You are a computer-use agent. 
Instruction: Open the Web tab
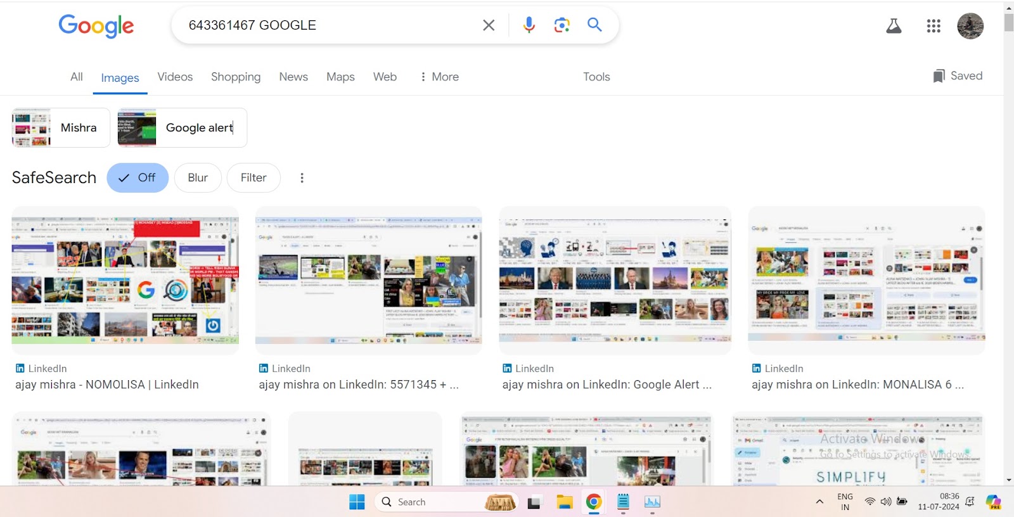point(385,77)
